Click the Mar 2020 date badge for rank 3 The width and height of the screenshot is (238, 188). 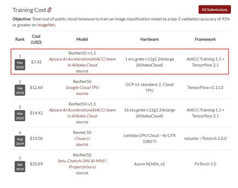pyautogui.click(x=20, y=116)
